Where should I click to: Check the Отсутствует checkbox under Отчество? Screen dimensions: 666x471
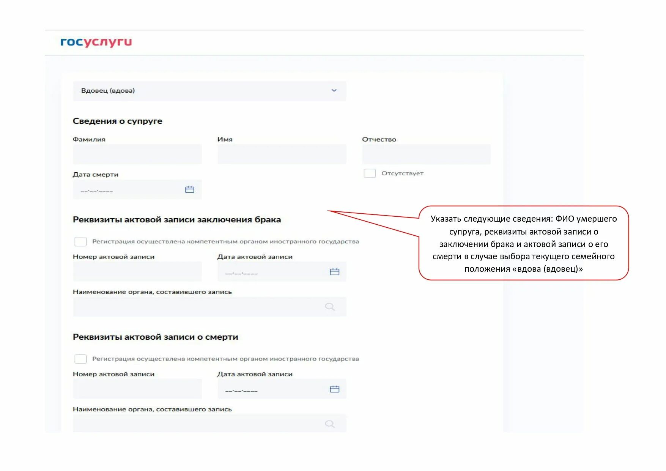point(370,173)
